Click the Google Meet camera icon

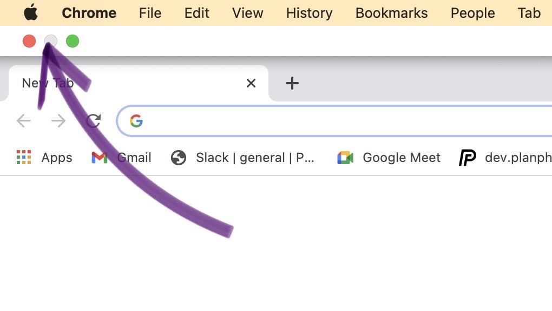345,157
